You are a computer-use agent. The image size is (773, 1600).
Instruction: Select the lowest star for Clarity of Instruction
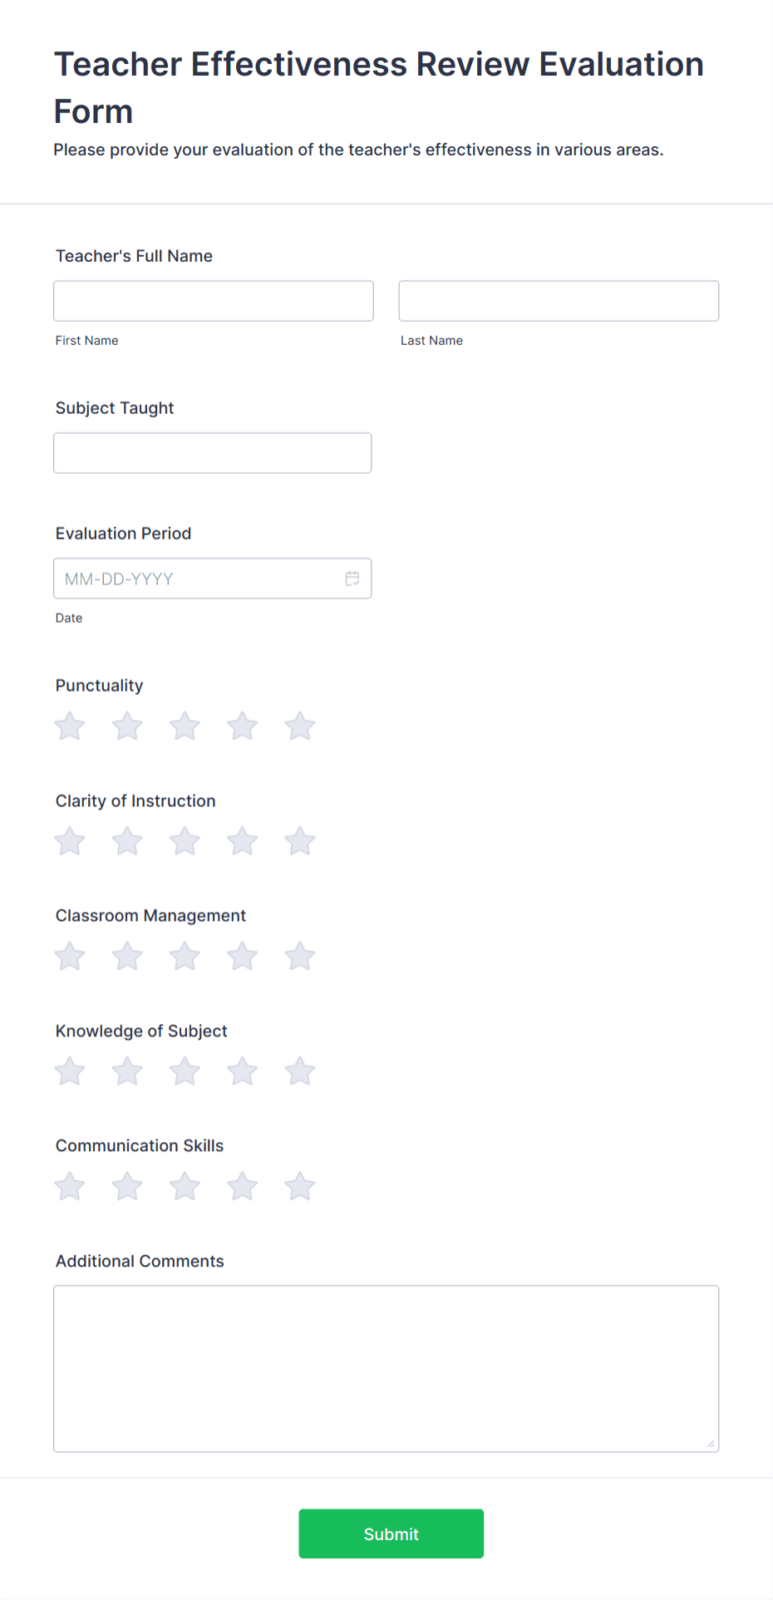click(x=69, y=840)
